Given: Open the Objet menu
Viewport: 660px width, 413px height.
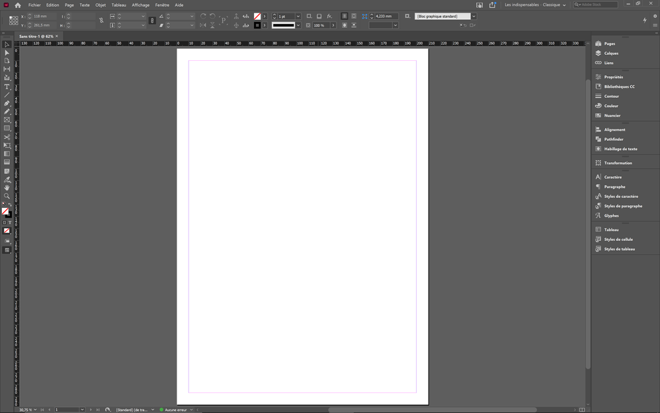Looking at the screenshot, I should (x=101, y=5).
